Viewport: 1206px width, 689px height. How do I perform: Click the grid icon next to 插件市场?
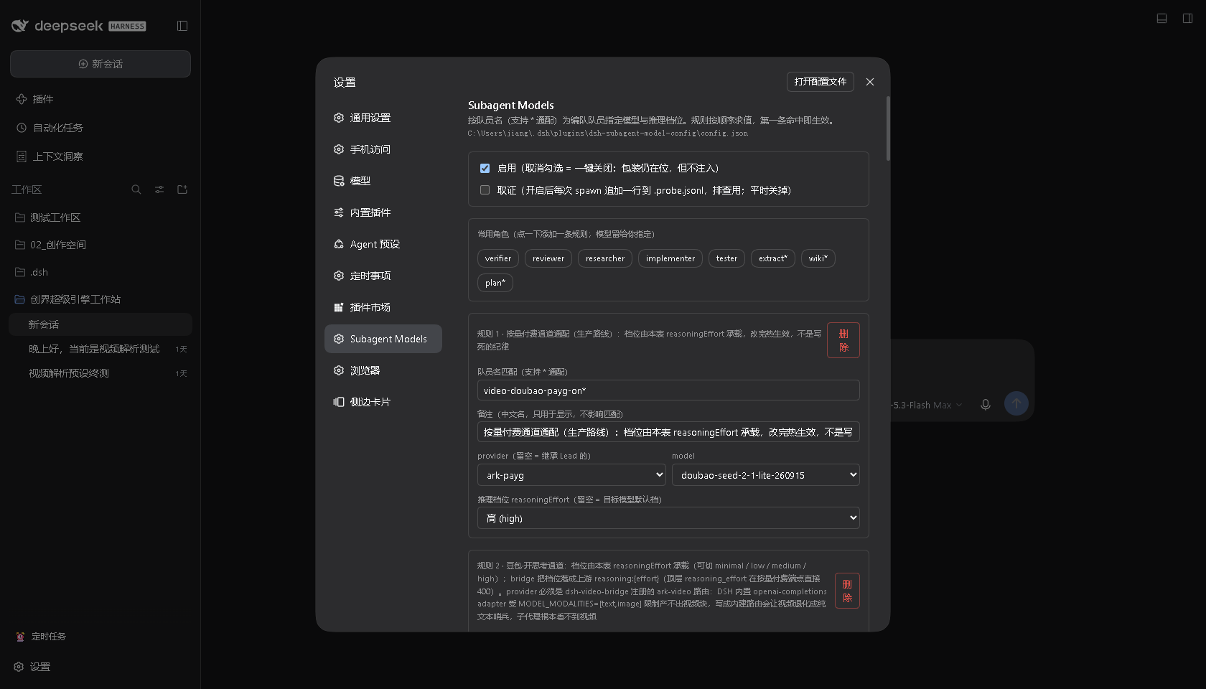339,307
